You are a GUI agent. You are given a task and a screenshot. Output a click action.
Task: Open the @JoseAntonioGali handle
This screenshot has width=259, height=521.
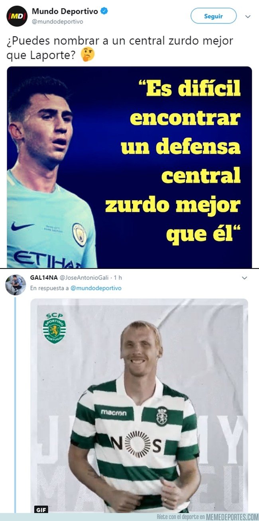(84, 277)
